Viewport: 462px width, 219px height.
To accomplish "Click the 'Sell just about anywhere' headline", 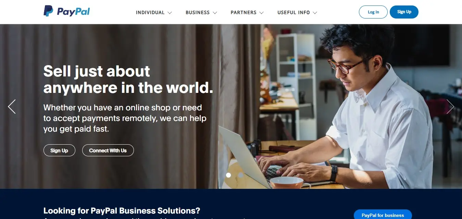I will (x=128, y=79).
